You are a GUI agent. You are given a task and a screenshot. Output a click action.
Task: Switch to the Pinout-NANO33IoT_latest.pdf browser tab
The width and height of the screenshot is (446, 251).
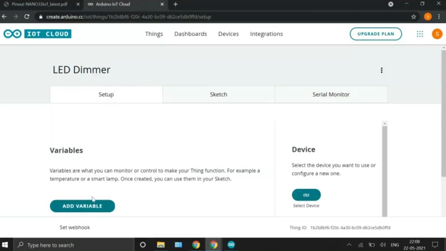click(39, 4)
